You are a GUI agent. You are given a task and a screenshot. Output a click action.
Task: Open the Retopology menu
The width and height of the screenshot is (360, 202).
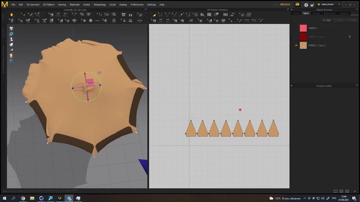[x=100, y=4]
